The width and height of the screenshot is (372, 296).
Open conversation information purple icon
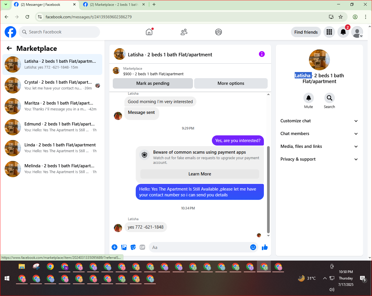(262, 54)
